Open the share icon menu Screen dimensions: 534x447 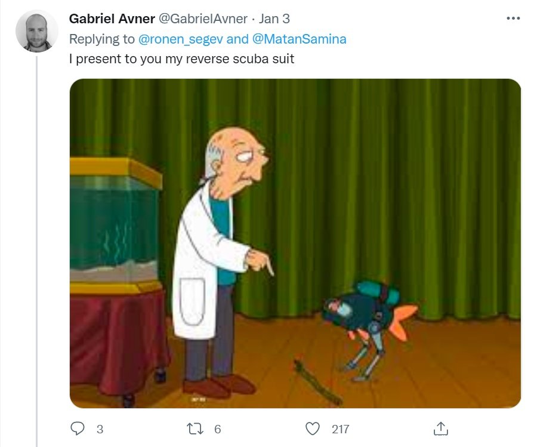[x=441, y=428]
